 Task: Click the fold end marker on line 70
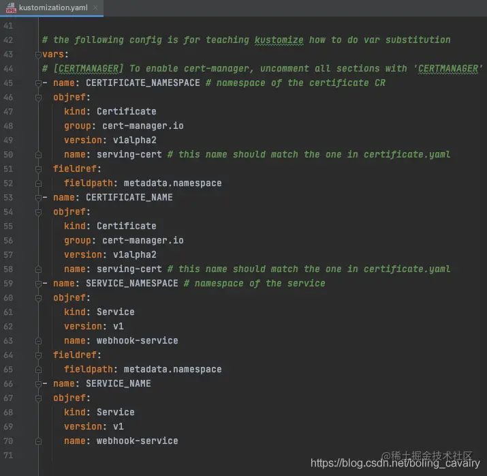[38, 441]
